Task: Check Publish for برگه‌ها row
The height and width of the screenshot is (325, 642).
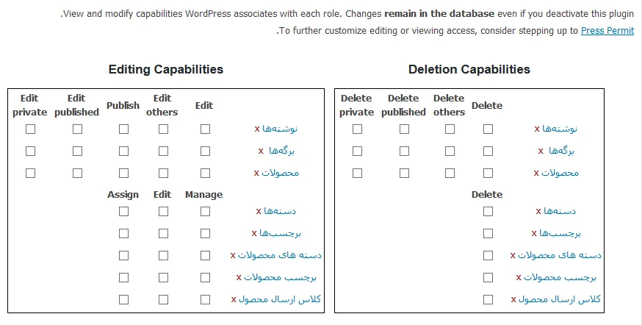Action: pyautogui.click(x=123, y=151)
